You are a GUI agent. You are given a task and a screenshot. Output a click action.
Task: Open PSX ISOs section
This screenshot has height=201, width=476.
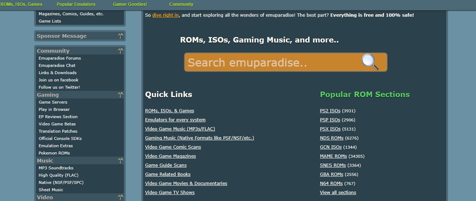pos(330,129)
